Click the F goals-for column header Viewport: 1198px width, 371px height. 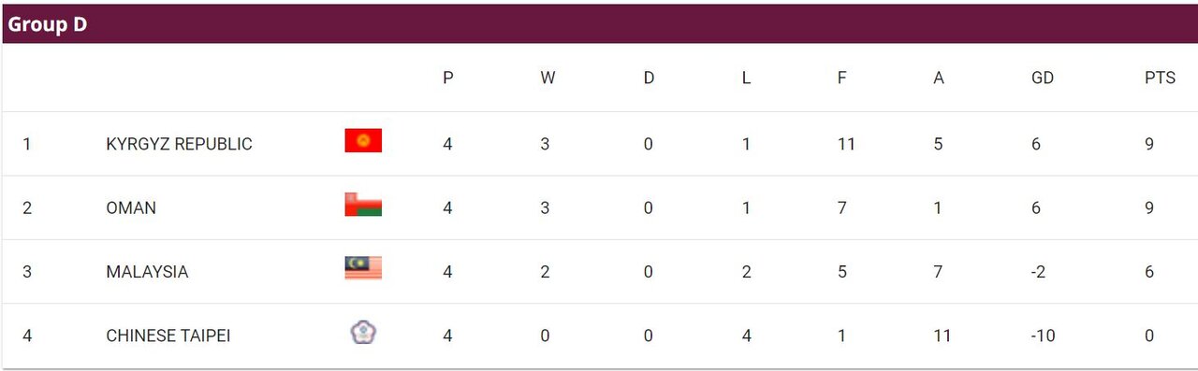tap(841, 78)
